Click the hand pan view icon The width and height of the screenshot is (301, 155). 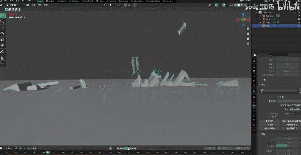tap(248, 34)
